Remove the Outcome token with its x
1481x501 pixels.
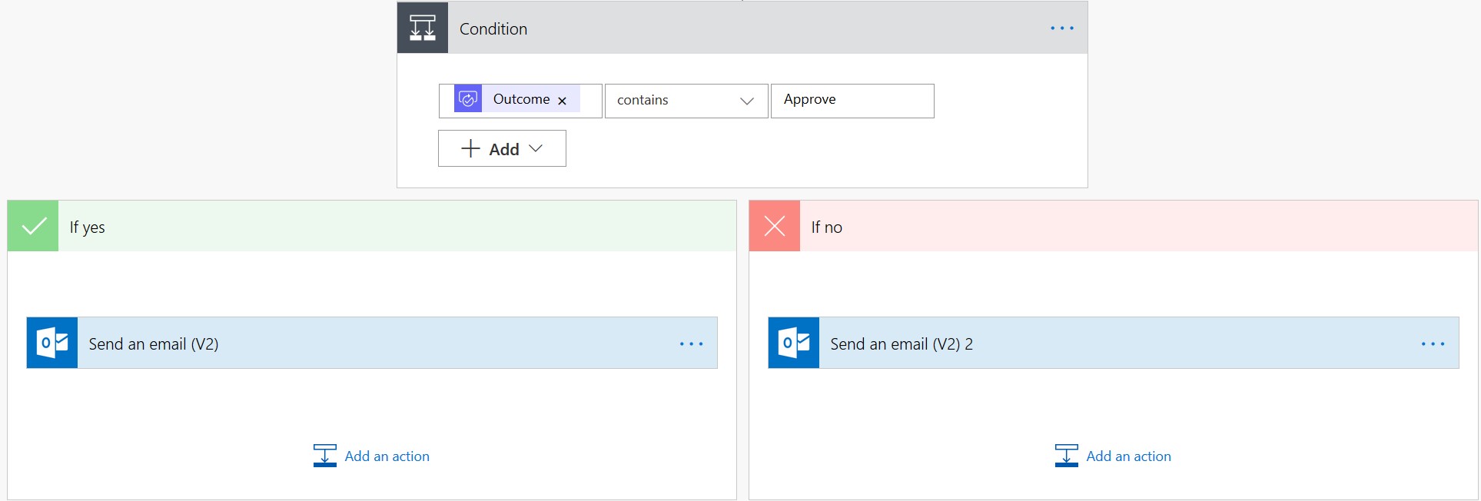[562, 101]
